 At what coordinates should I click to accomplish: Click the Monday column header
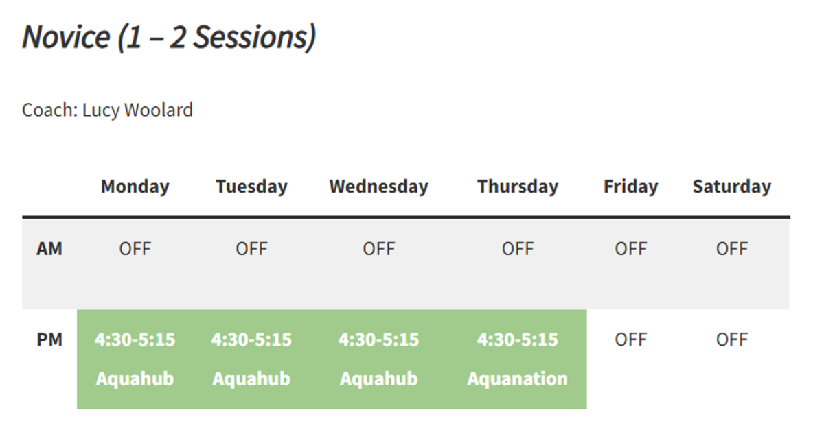(135, 187)
